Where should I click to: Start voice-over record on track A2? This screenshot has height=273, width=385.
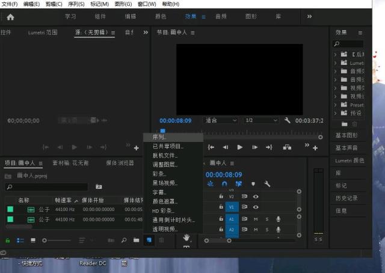pos(278,229)
